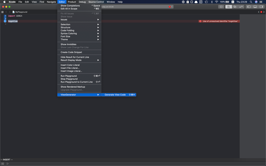Click the input source 'A' icon
This screenshot has width=266, height=166.
click(233, 2)
